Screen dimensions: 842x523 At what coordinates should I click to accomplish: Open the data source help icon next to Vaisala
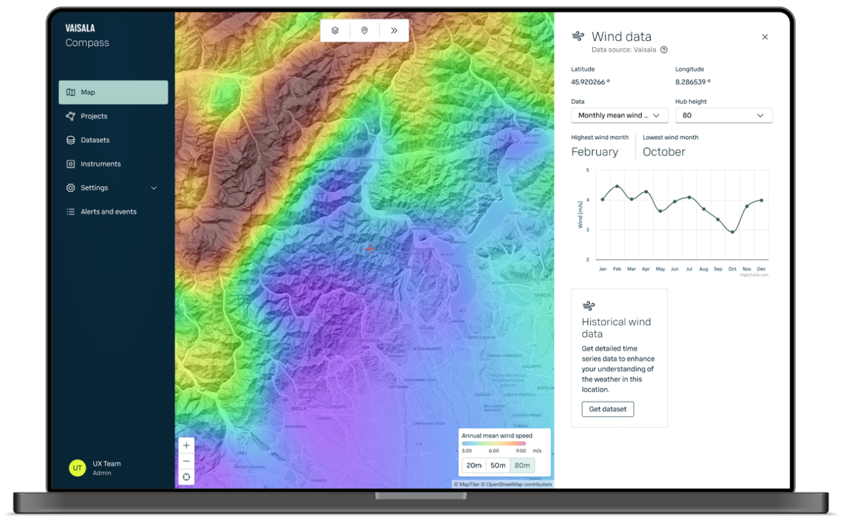click(x=664, y=49)
